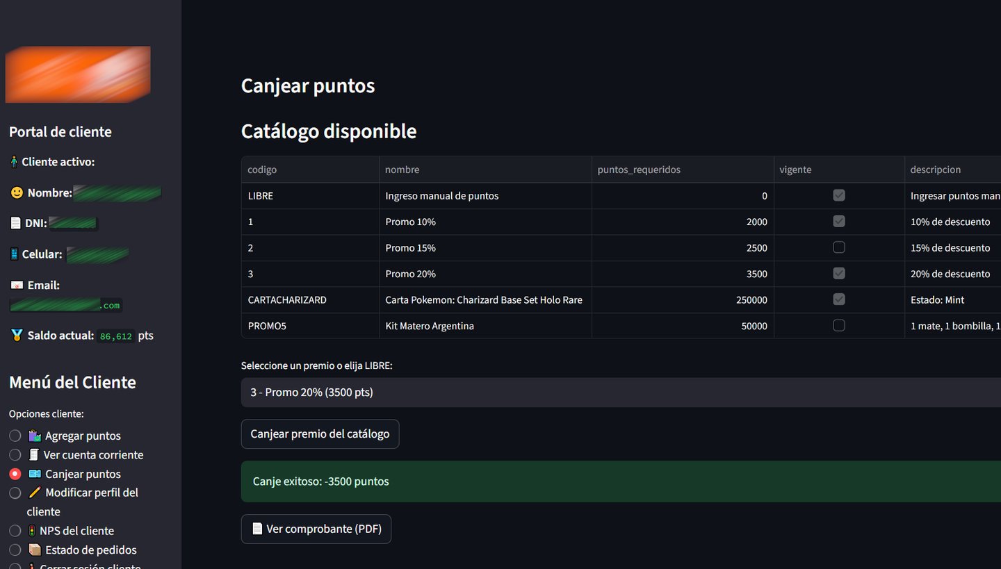Click the orange logo image in sidebar
The height and width of the screenshot is (569, 1001).
coord(78,74)
